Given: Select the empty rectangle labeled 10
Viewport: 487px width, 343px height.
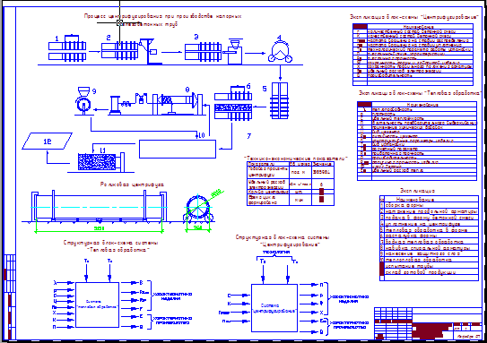Looking at the screenshot, I should tap(178, 149).
